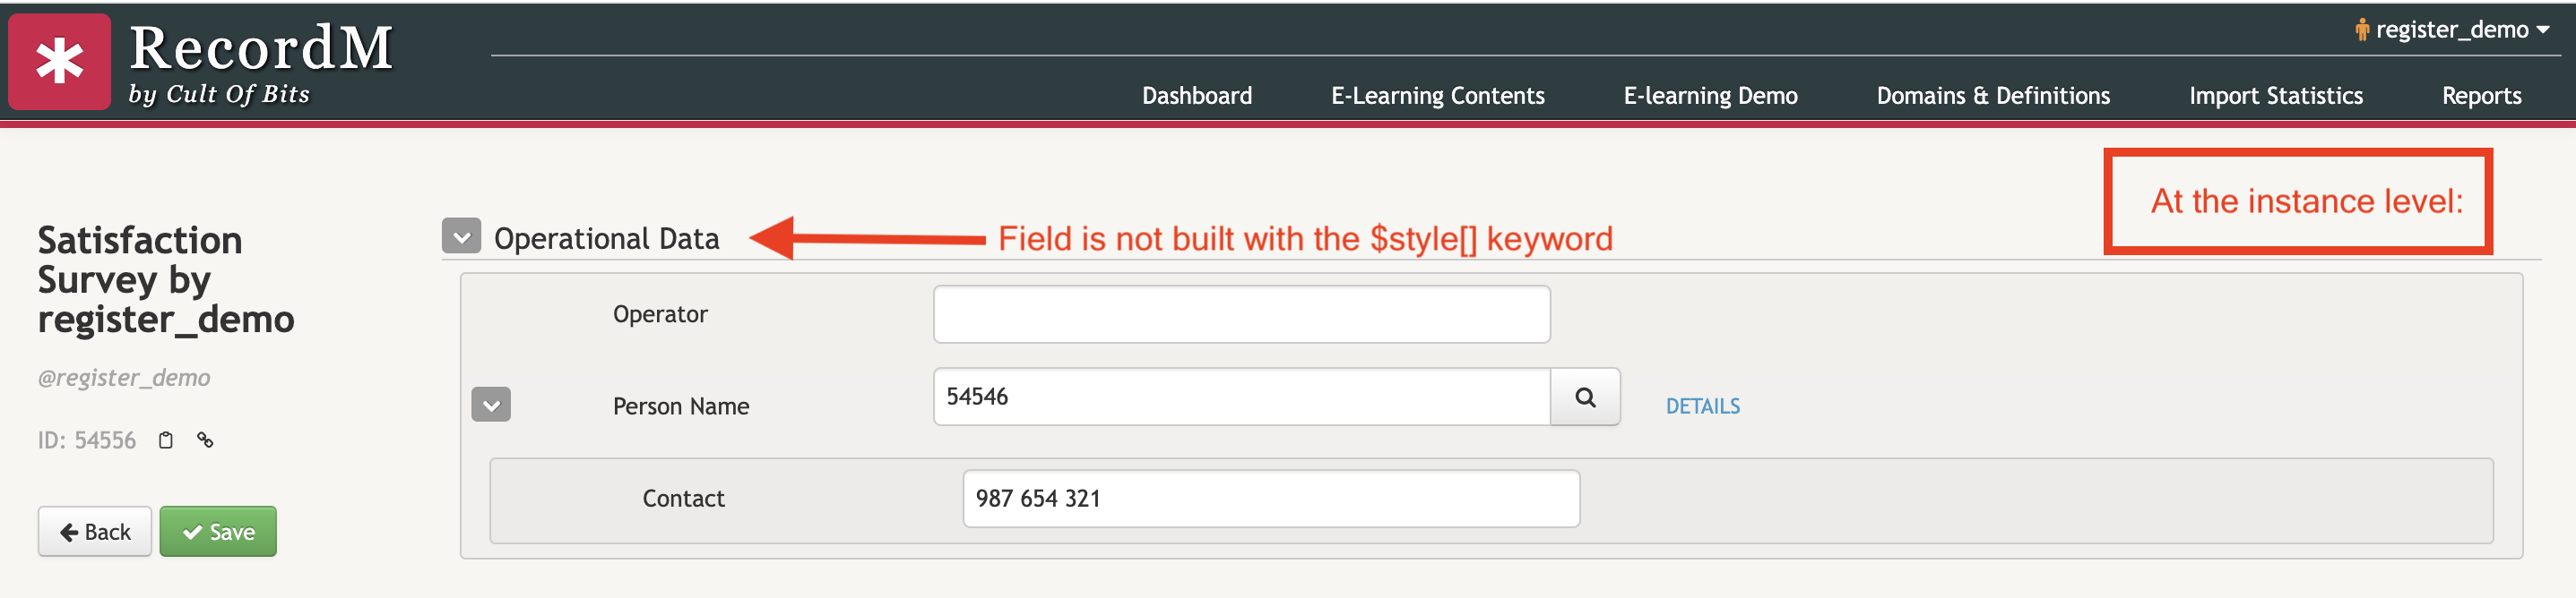This screenshot has width=2576, height=598.
Task: Click the Contact field showing 987 654 321
Action: 1271,498
